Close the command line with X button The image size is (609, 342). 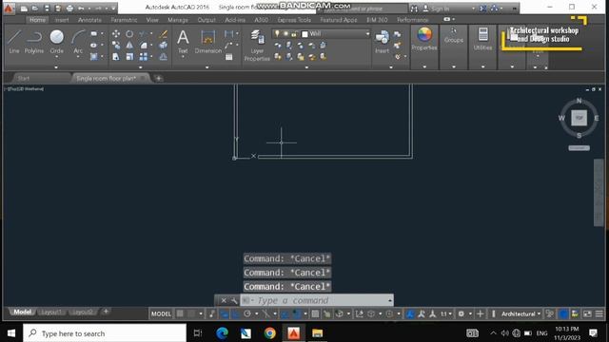click(224, 300)
